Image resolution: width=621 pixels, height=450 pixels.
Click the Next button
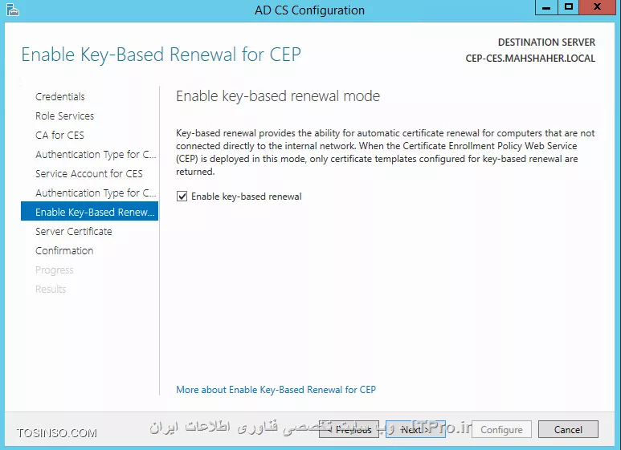point(415,429)
